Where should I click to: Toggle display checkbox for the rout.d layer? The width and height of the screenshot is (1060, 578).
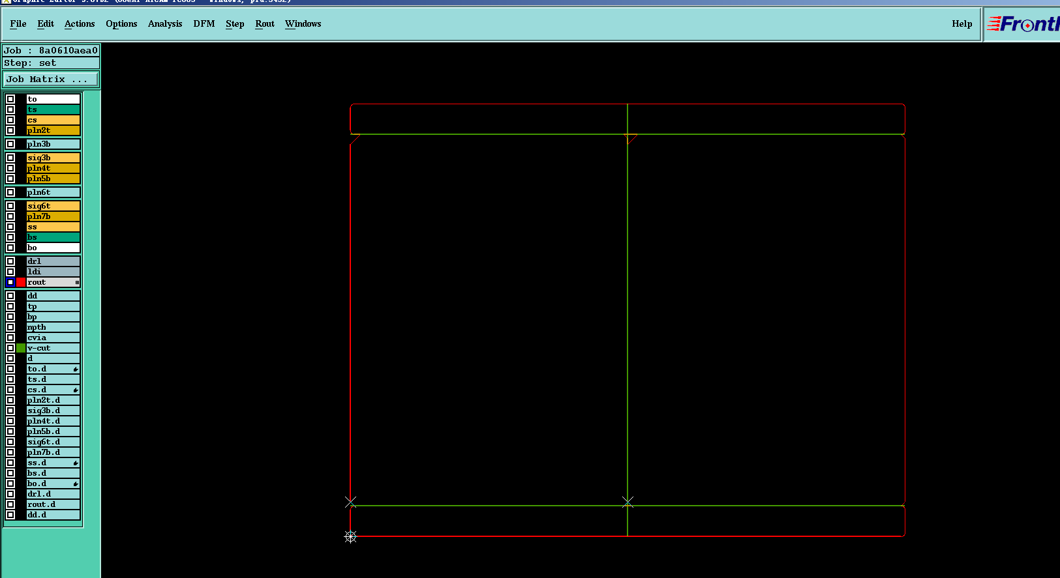[x=10, y=504]
